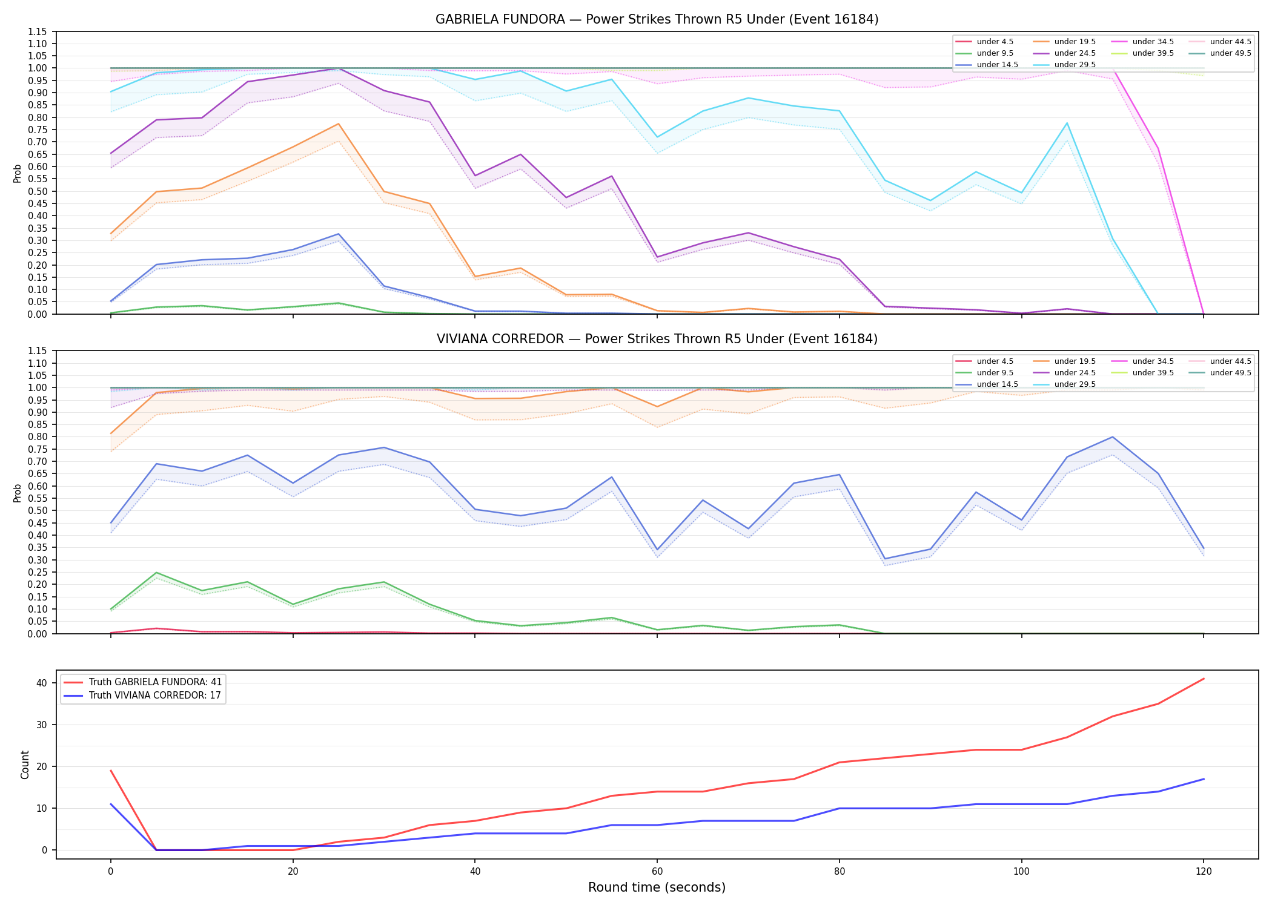Select 'under 34.5' legend label in Gabriela Fundora chart

[1153, 42]
